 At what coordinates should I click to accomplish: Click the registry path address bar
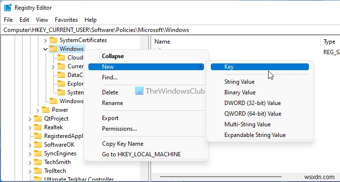(x=170, y=30)
